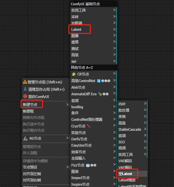Screen dimensions: 174x187
Task: Open the 新建节点 submenu
Action: (x=46, y=105)
